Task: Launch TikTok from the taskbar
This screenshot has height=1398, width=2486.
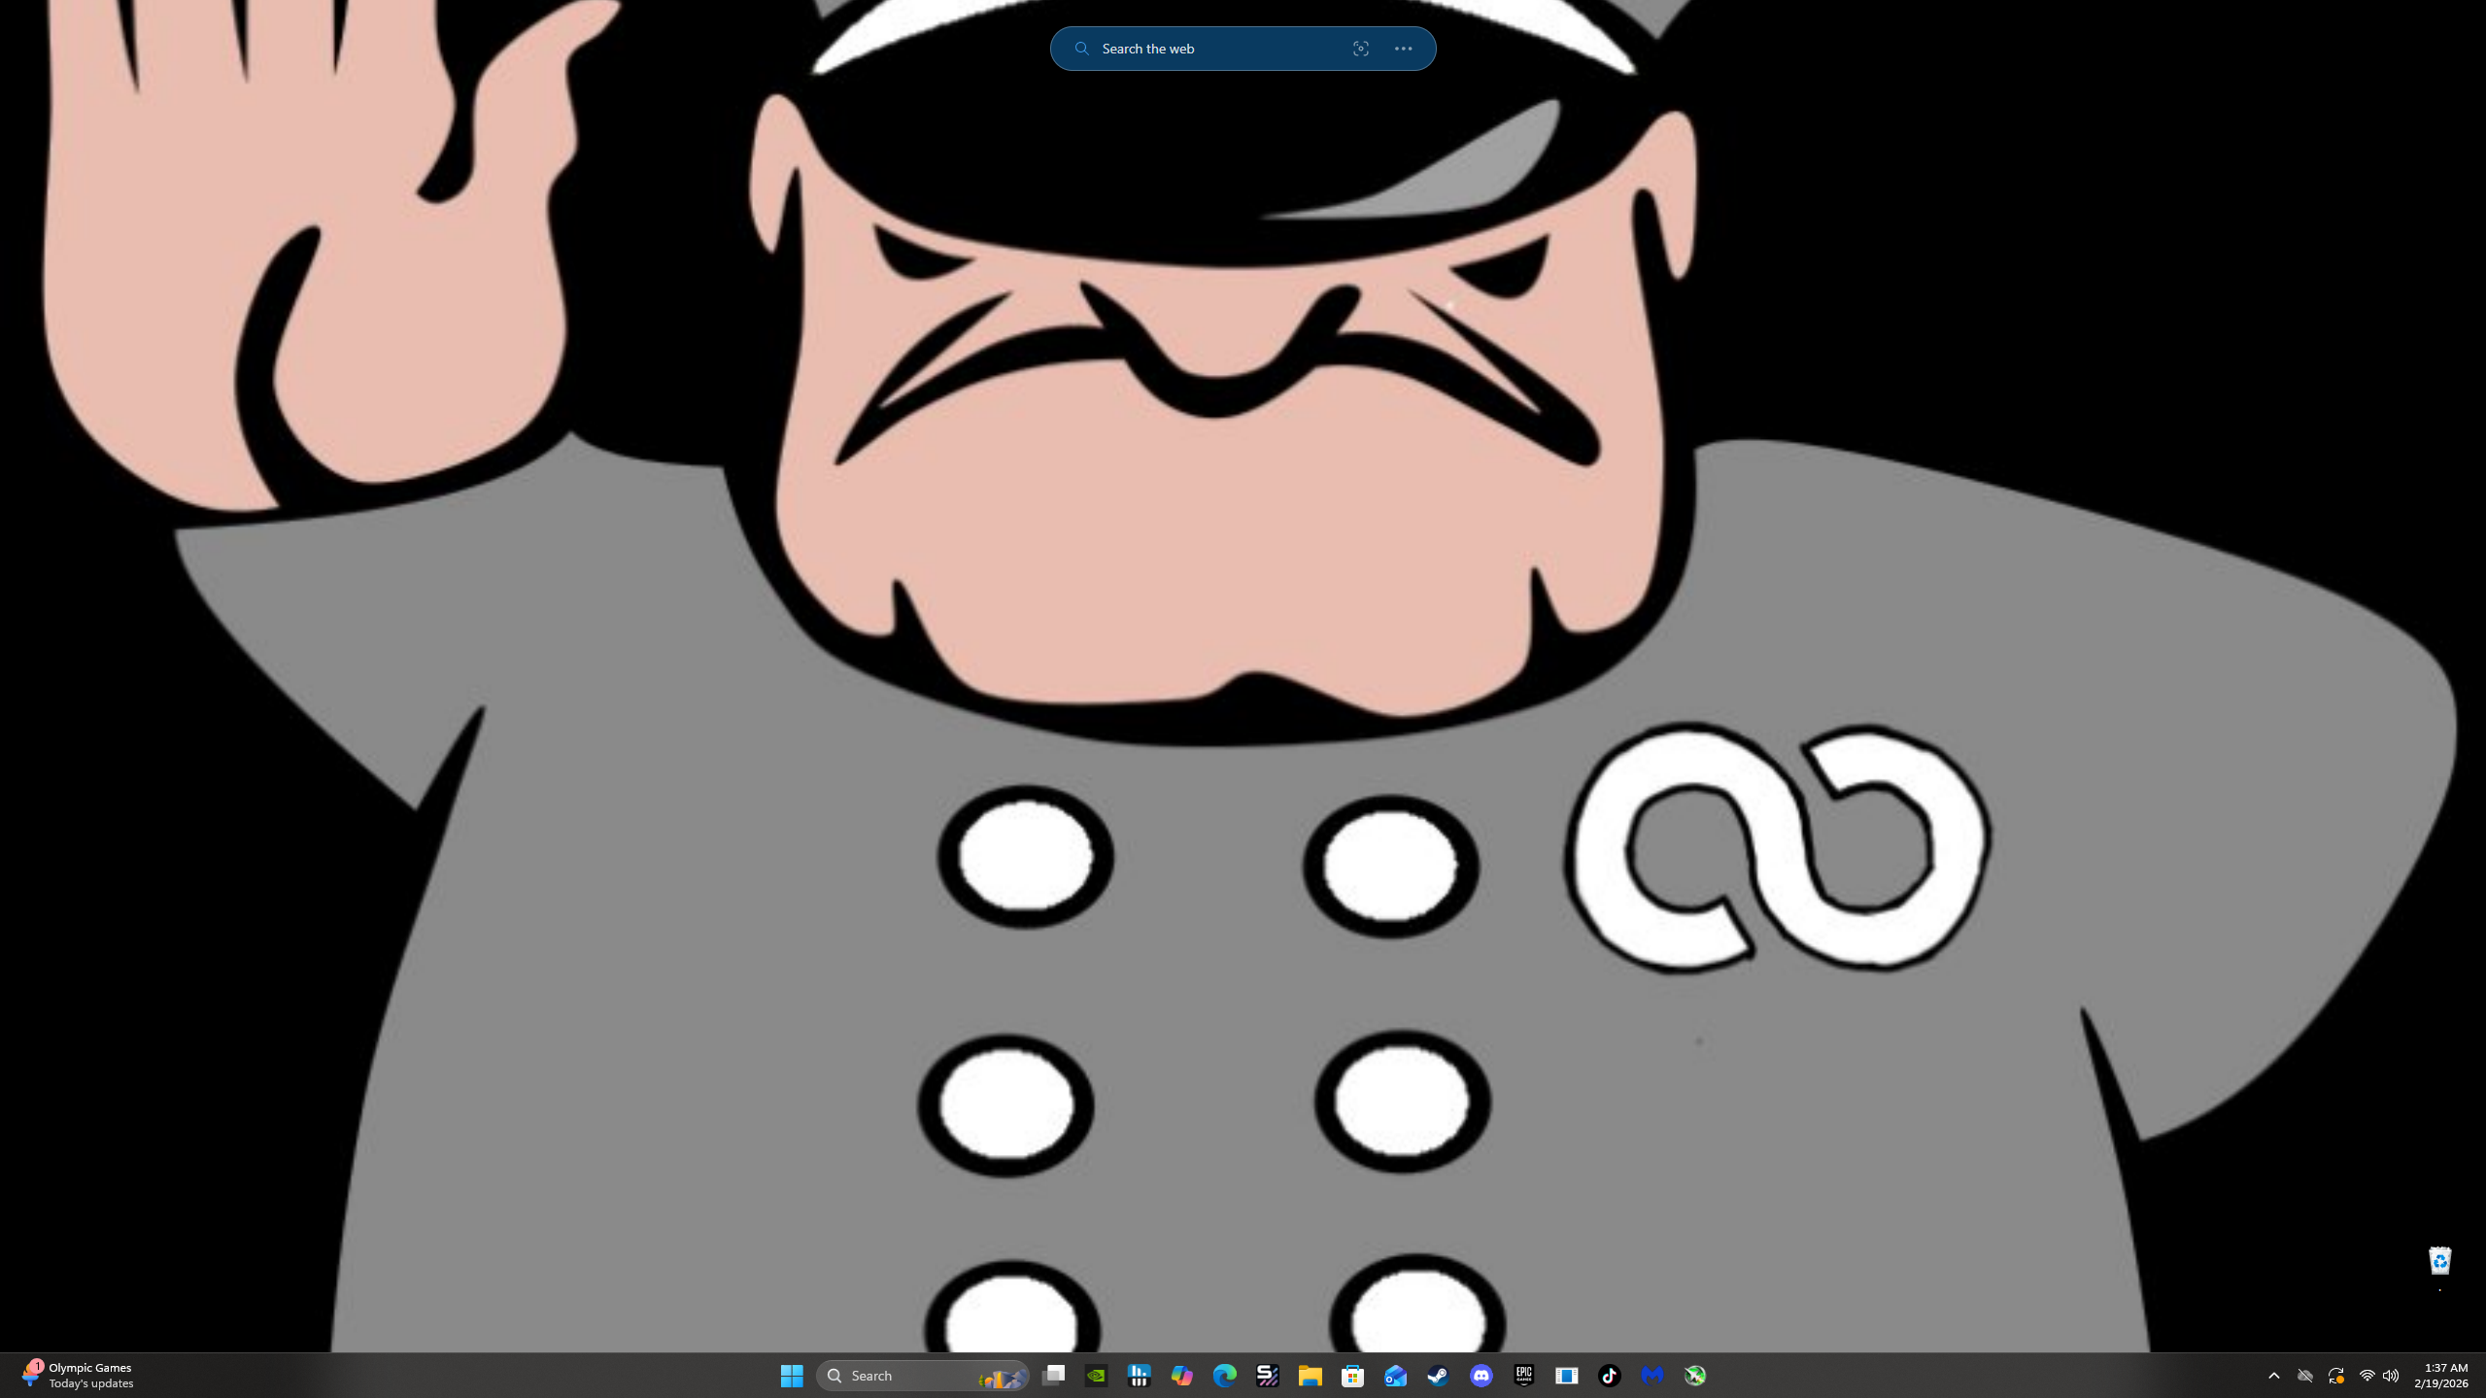Action: point(1609,1376)
